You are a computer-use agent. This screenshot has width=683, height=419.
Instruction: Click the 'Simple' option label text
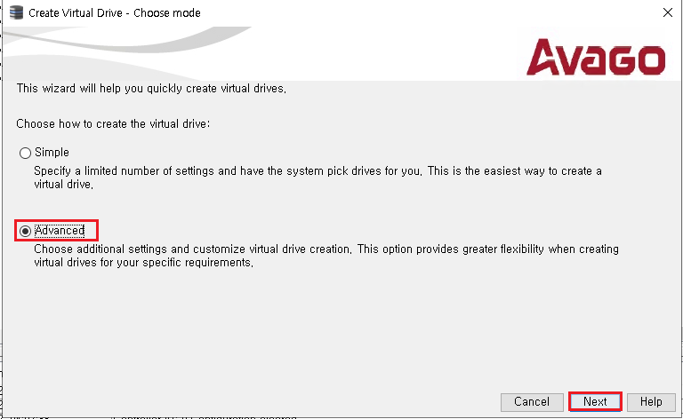click(52, 153)
